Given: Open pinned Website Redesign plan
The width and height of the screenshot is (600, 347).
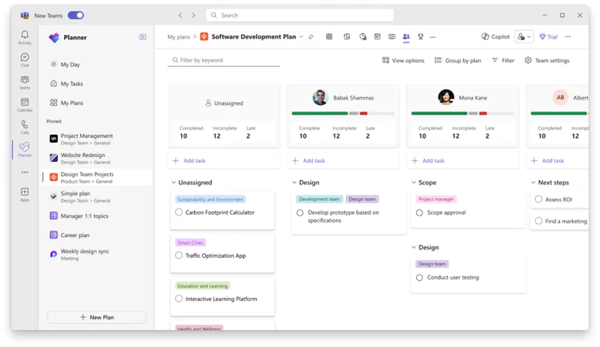Looking at the screenshot, I should [97, 158].
